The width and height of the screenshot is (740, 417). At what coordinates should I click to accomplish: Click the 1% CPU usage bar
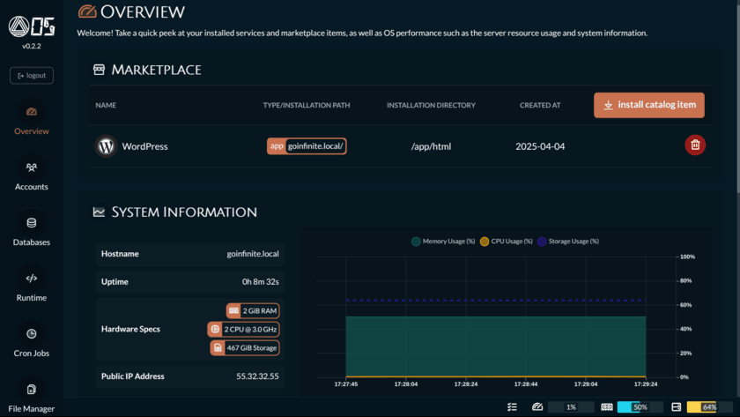571,407
